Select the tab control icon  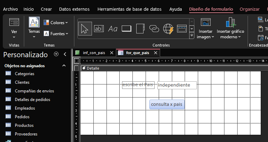click(140, 29)
